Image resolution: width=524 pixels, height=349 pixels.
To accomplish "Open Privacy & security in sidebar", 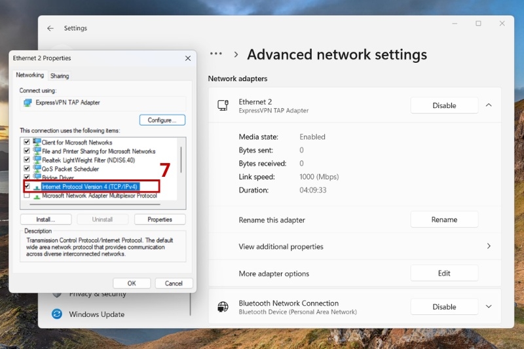I will coord(97,294).
